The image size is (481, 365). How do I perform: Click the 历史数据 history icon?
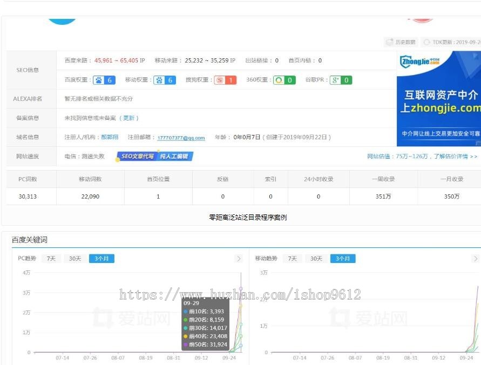coord(390,42)
